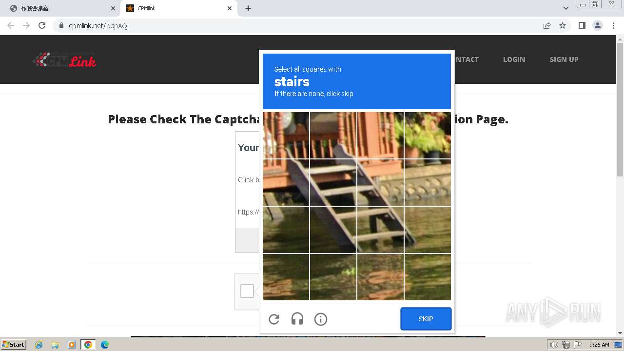Open Action Center flag icon
The width and height of the screenshot is (624, 351).
(577, 345)
